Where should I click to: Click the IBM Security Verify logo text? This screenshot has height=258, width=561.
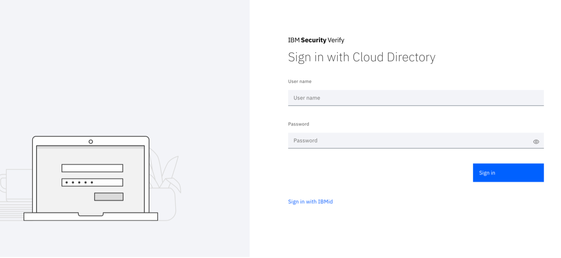316,40
